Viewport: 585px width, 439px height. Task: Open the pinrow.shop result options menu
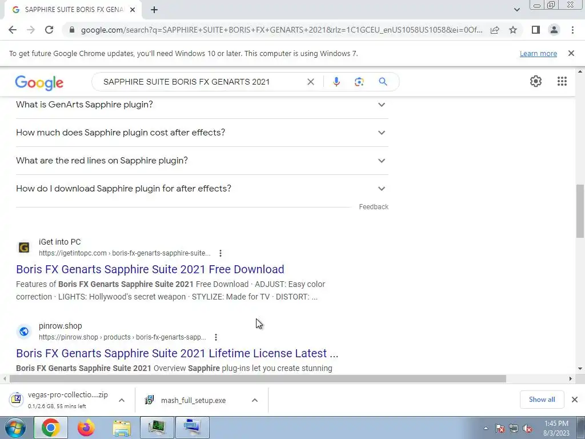click(215, 337)
